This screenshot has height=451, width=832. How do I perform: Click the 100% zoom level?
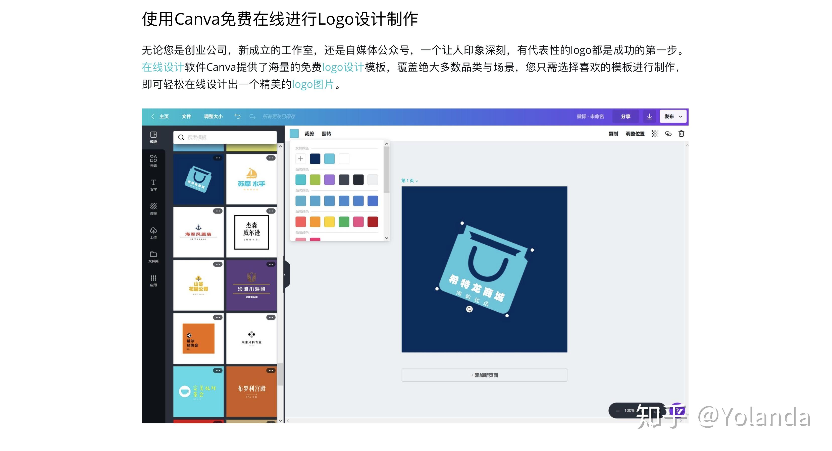(x=629, y=411)
